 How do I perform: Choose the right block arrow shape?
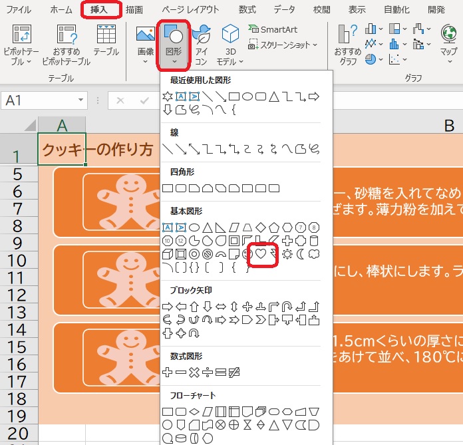[x=168, y=307]
